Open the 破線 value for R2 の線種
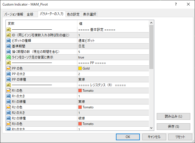The height and width of the screenshot is (143, 195). click(113, 118)
